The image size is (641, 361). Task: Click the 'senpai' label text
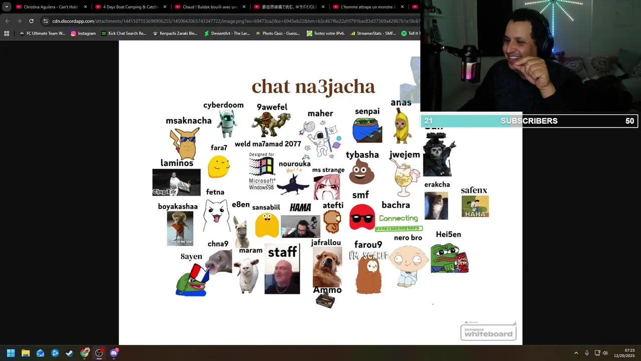point(367,111)
